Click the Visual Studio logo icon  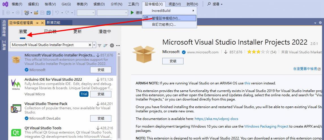pyautogui.click(x=5, y=4)
